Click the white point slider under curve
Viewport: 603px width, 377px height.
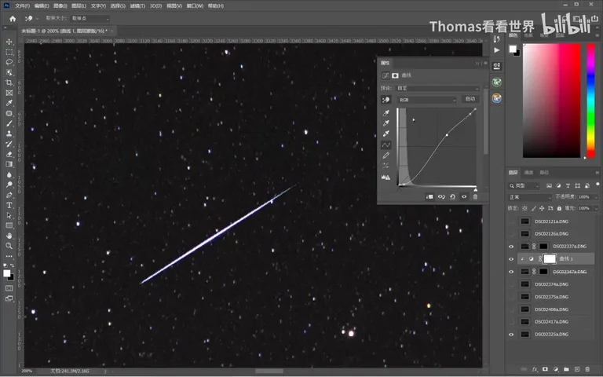476,189
